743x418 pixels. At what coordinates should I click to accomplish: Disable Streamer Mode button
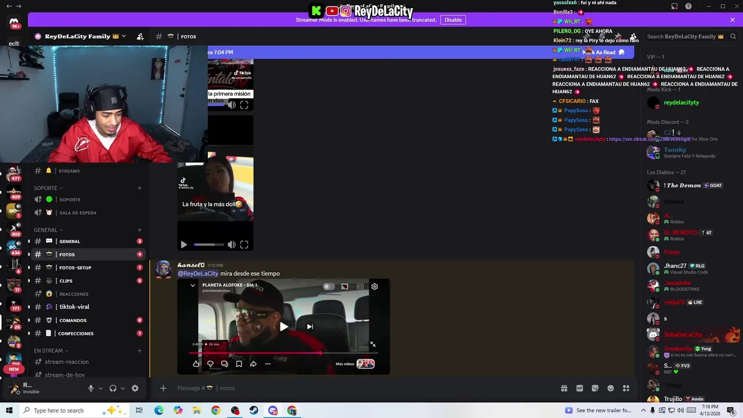453,20
